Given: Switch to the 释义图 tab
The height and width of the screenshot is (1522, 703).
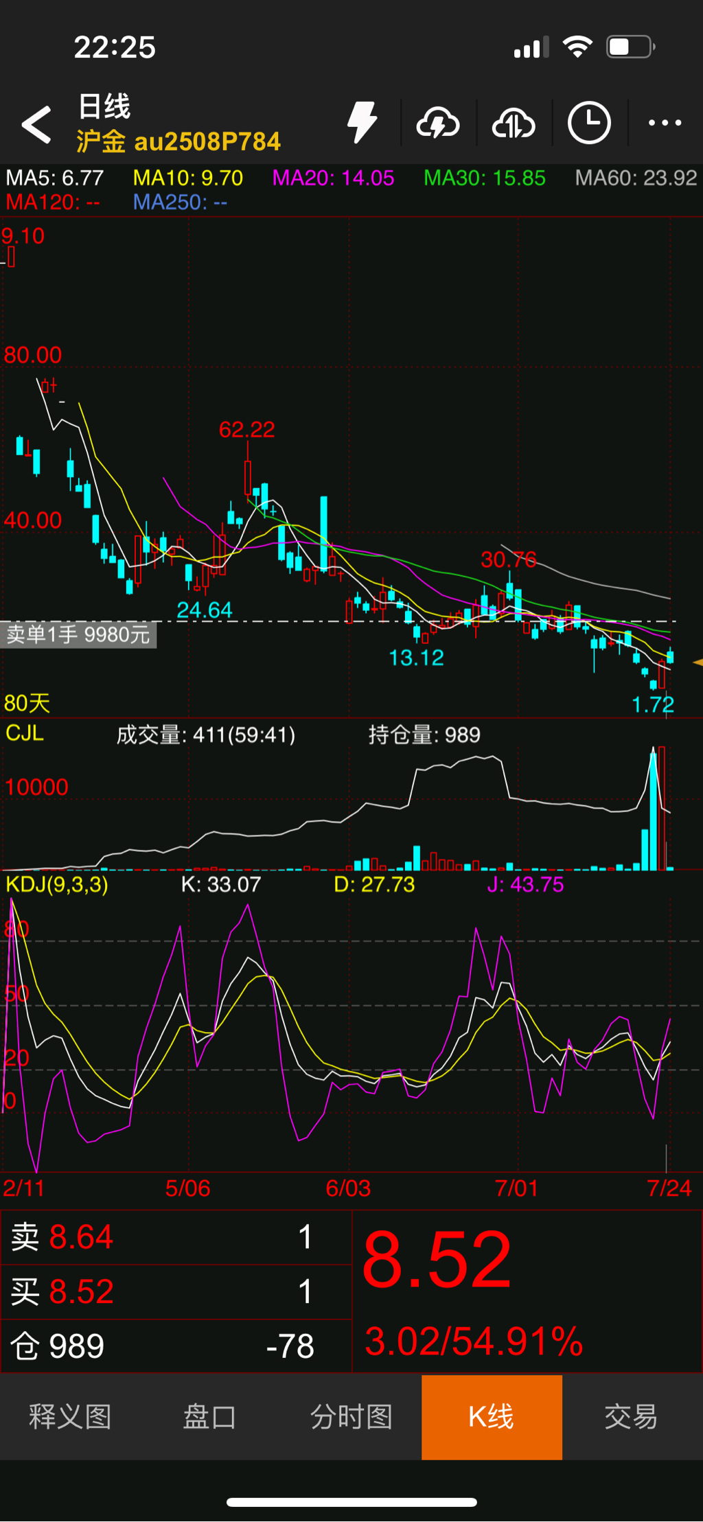Looking at the screenshot, I should point(70,1416).
